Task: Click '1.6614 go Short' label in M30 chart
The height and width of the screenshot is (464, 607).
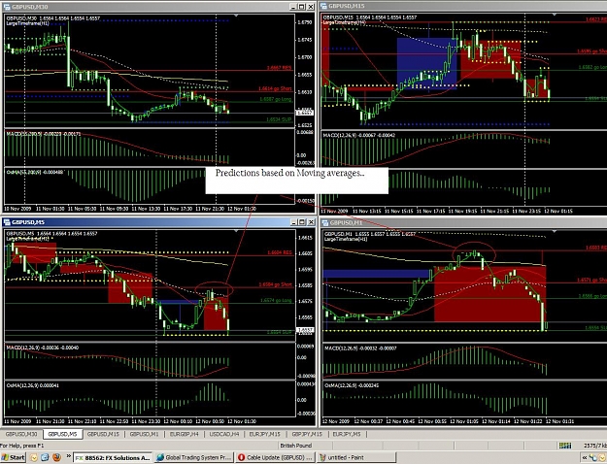Action: [x=275, y=88]
